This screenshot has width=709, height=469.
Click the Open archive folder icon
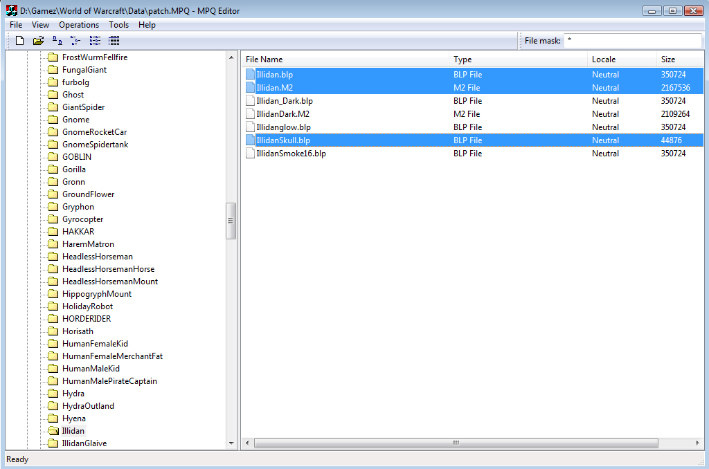[38, 41]
